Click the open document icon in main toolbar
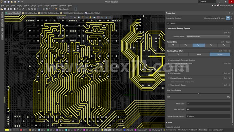234x132 pixels. tap(2, 9)
